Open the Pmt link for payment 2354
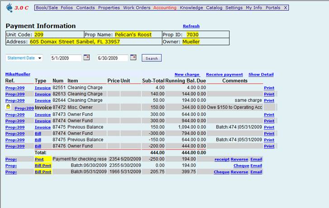Viewport: 329px width, 208px height. pyautogui.click(x=39, y=159)
